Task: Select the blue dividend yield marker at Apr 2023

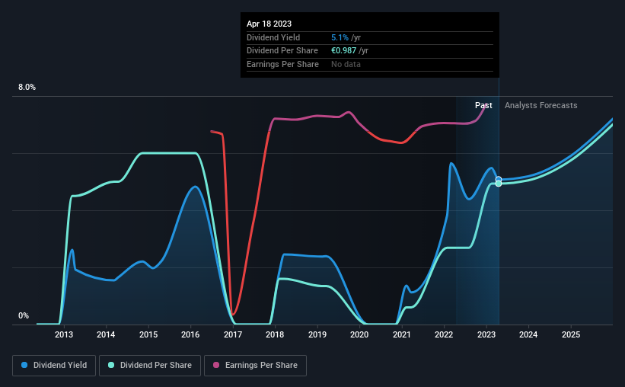Action: pyautogui.click(x=498, y=180)
